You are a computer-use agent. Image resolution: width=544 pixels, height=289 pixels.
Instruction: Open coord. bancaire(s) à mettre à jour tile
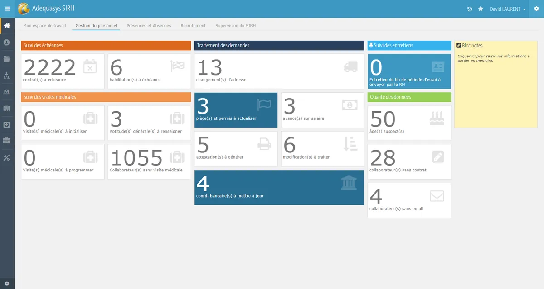tap(279, 188)
